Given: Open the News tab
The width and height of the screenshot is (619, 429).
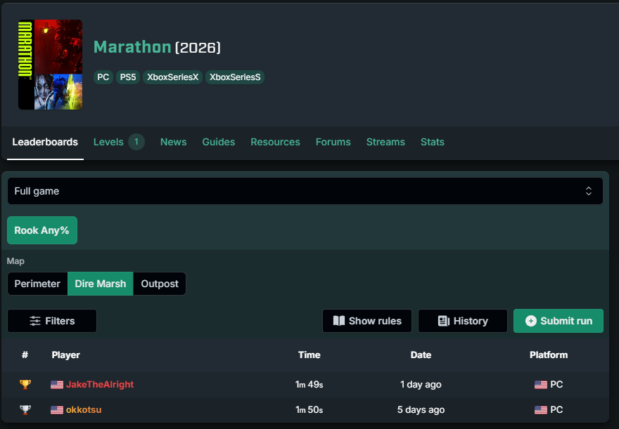Looking at the screenshot, I should tap(173, 142).
